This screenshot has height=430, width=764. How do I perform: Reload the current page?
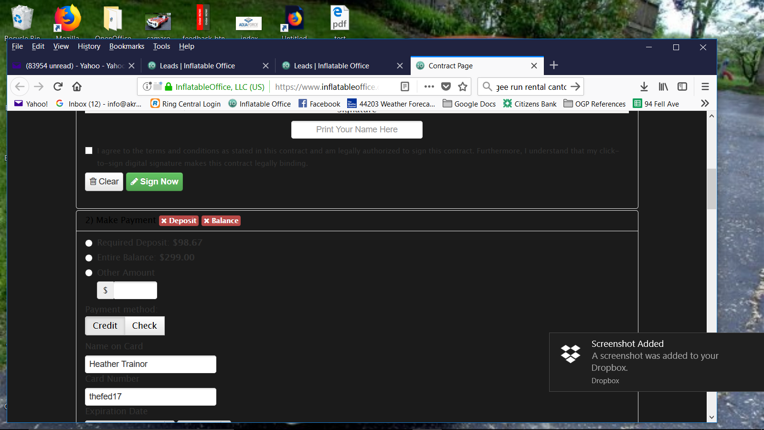pos(58,86)
